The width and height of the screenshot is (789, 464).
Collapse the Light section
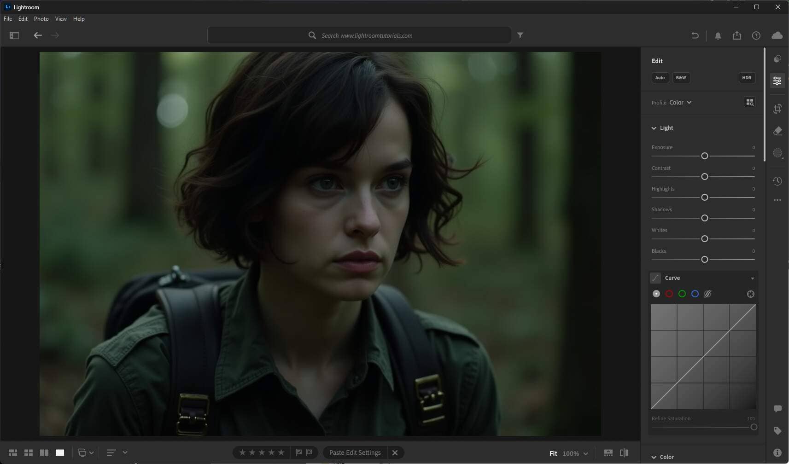click(x=654, y=128)
